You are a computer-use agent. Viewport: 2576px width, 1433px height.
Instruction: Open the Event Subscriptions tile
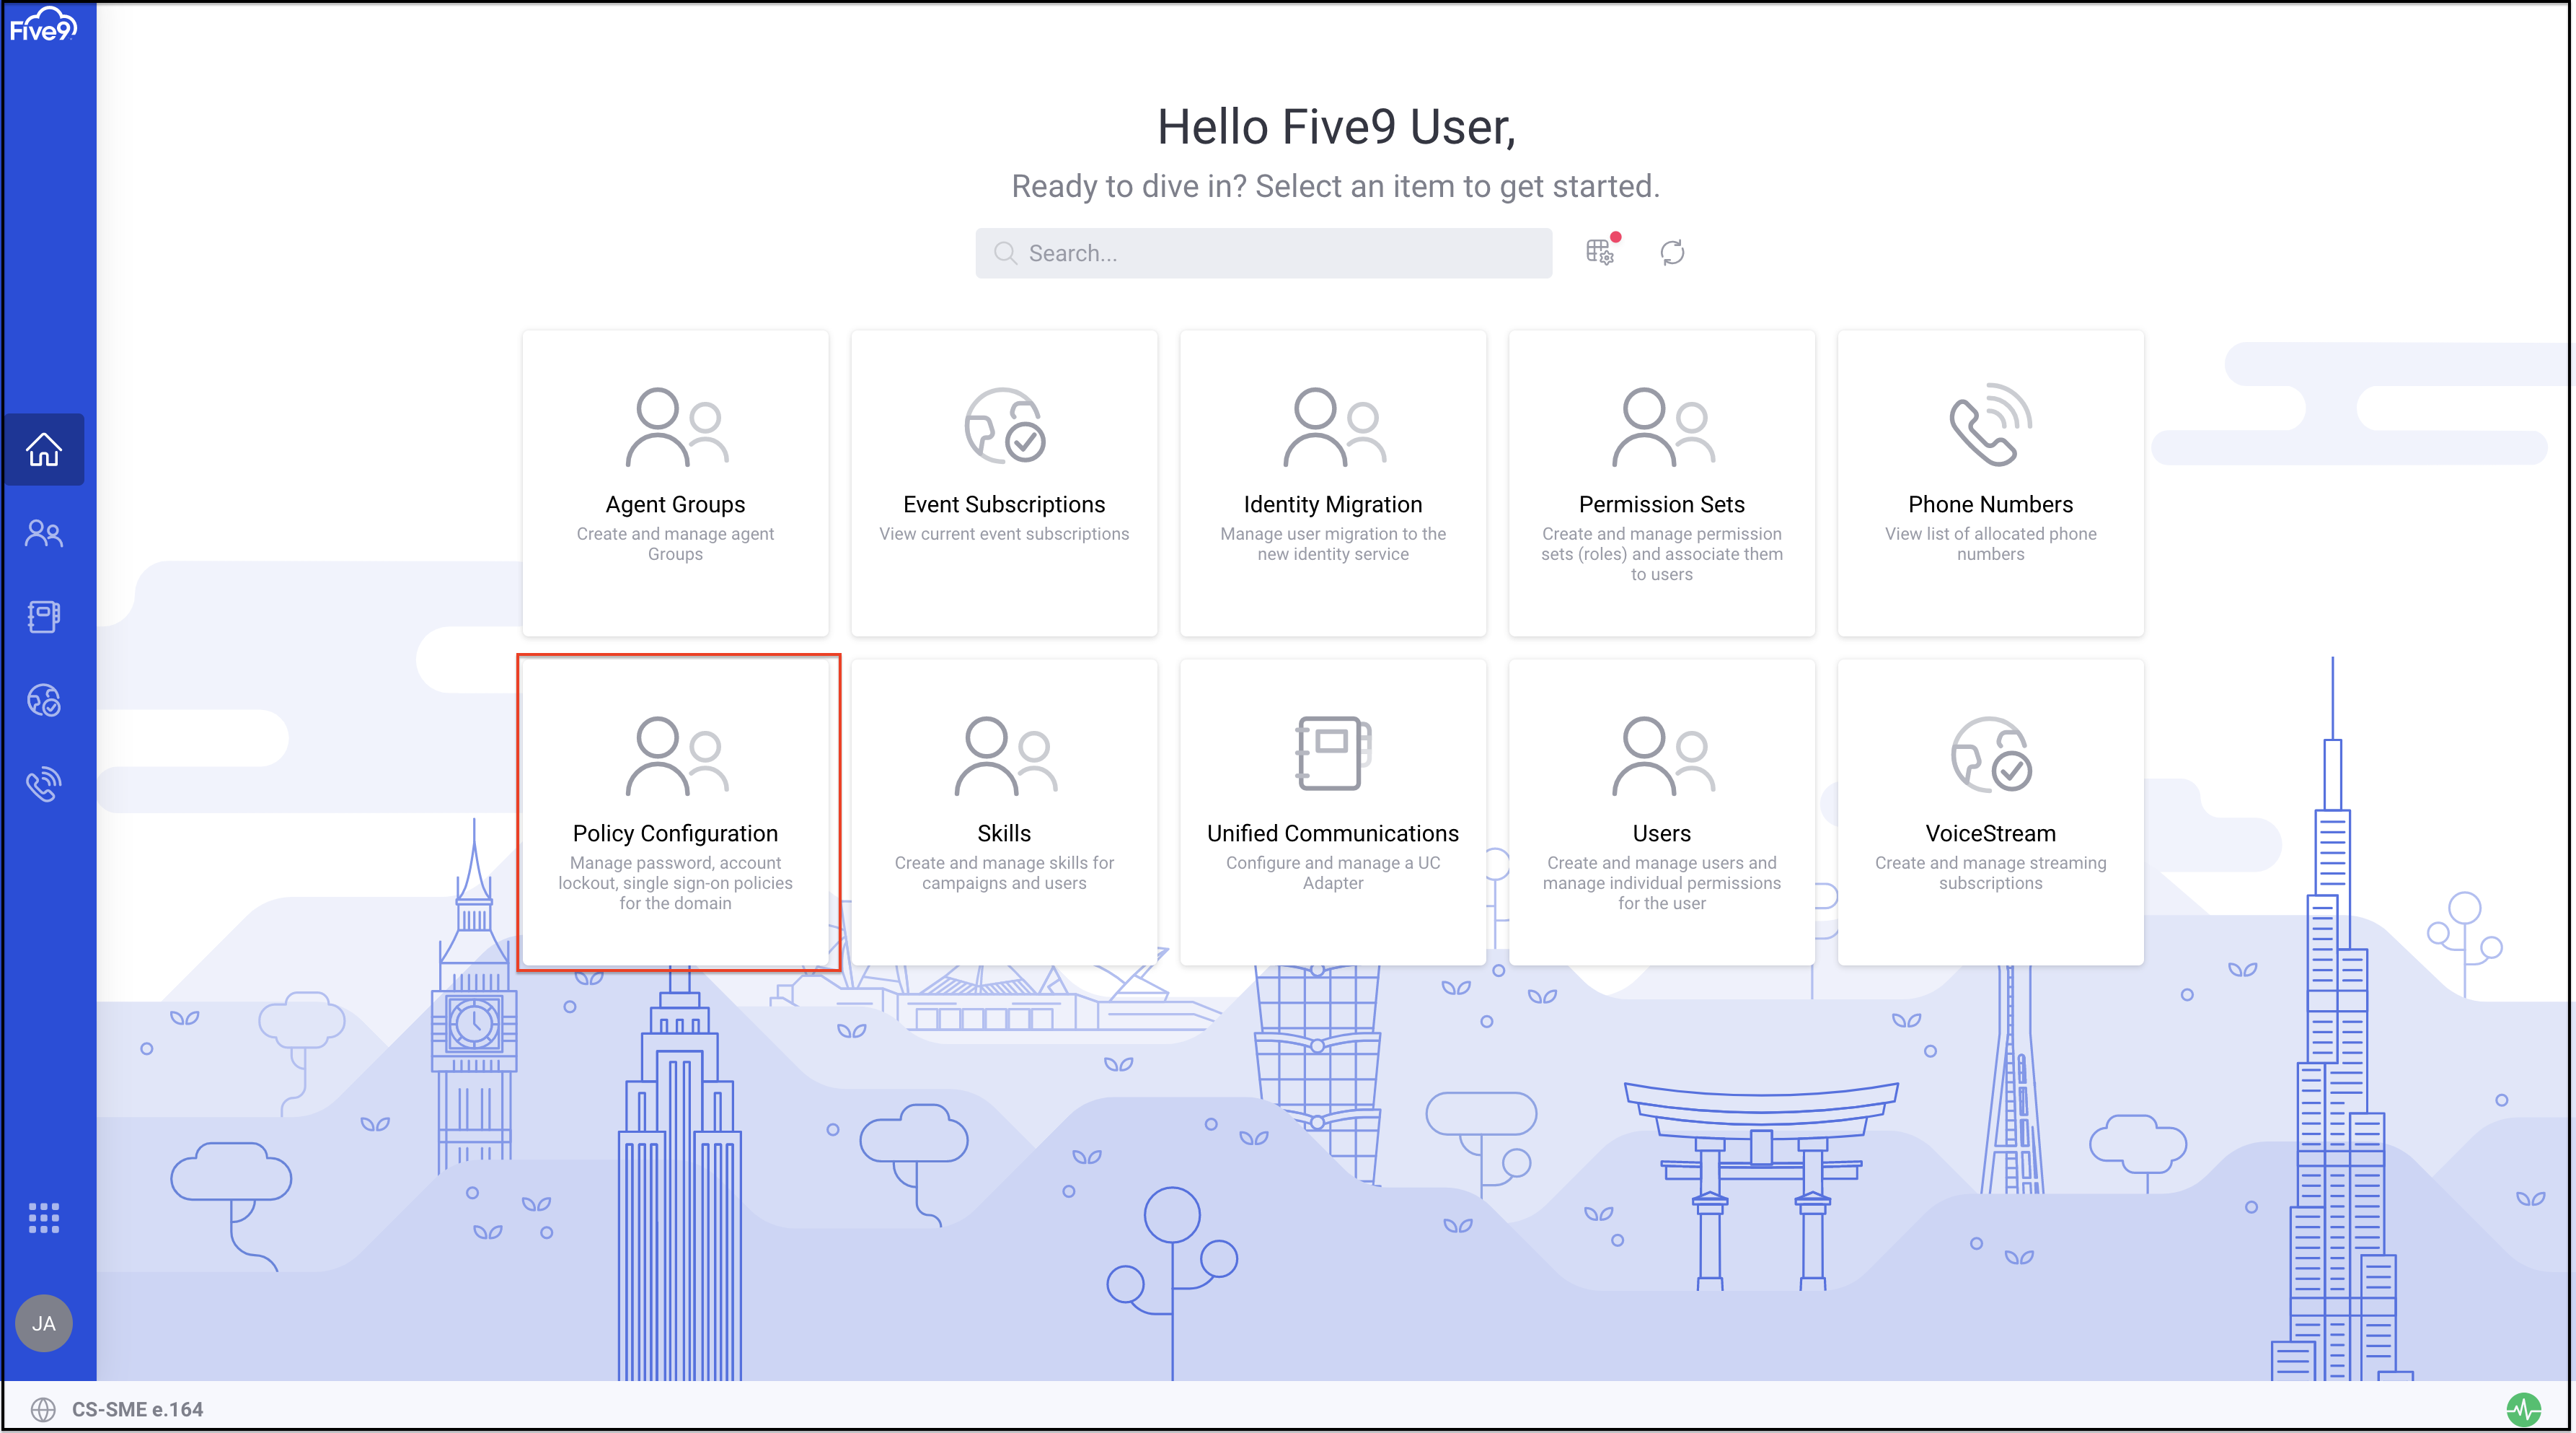pyautogui.click(x=1004, y=483)
